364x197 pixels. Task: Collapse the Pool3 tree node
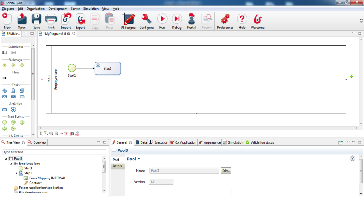point(6,159)
